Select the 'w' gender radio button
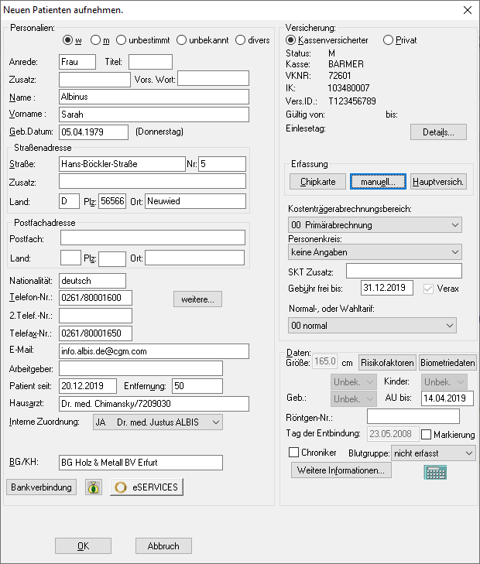This screenshot has width=480, height=564. 67,40
